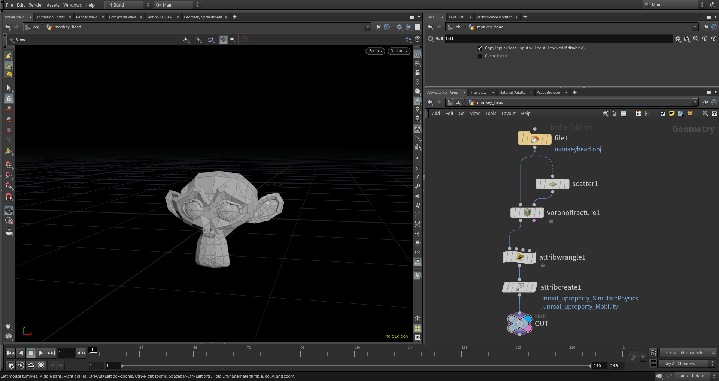
Task: Click the magnet snapping tool icon
Action: (9, 197)
